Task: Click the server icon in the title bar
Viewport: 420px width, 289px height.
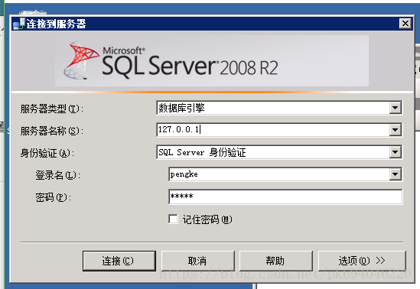Action: [x=19, y=24]
